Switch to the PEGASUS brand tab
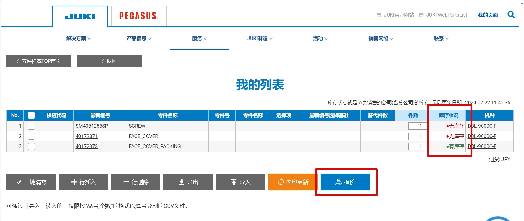This screenshot has height=221, width=524. (x=139, y=16)
